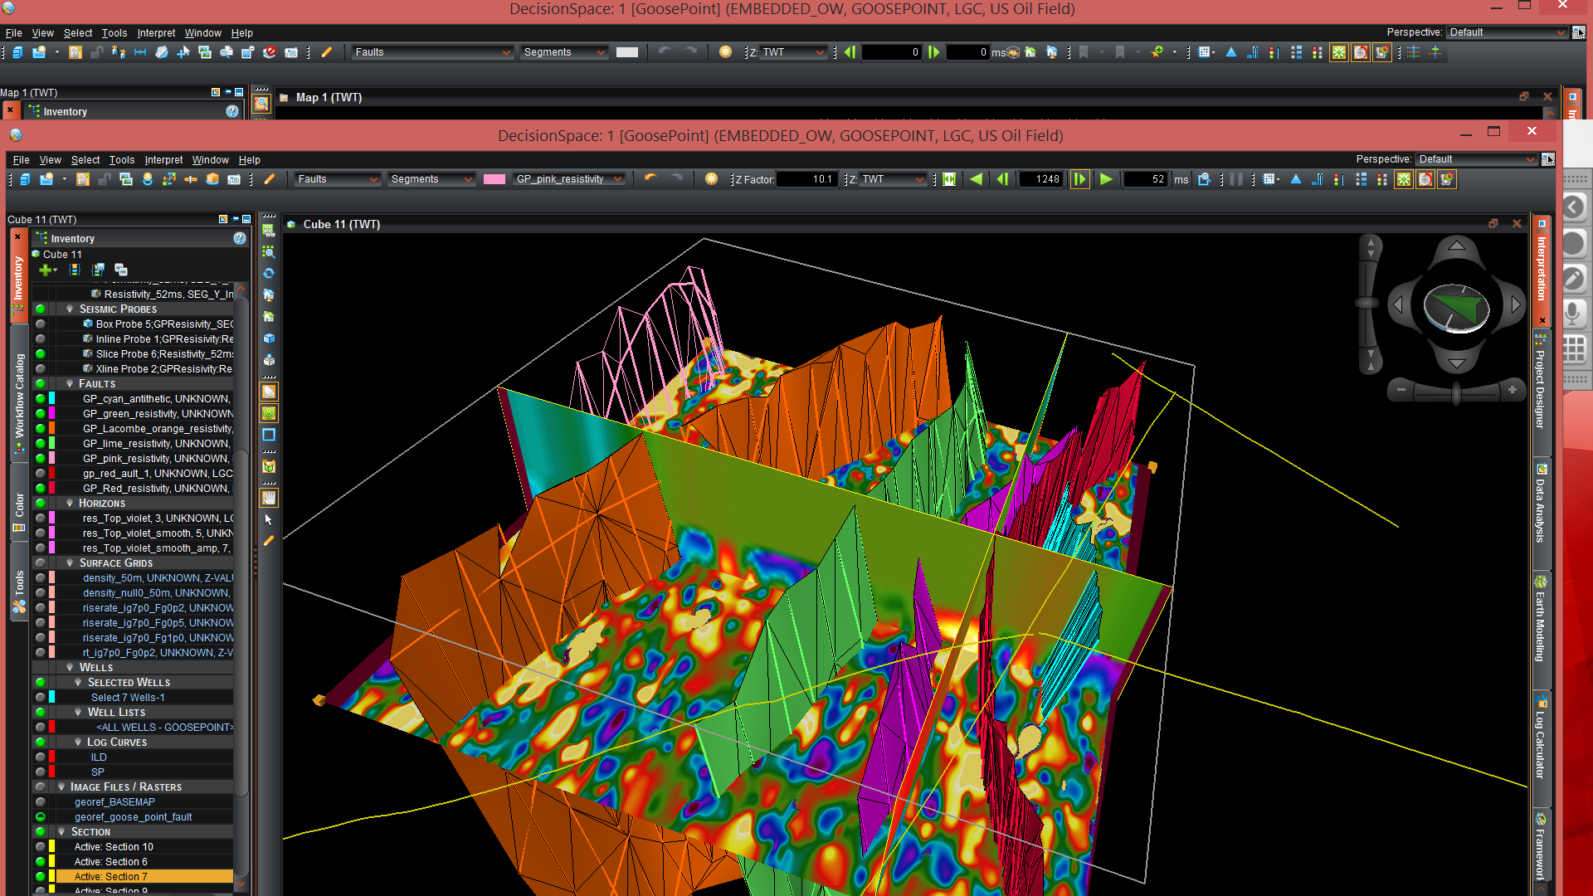This screenshot has width=1593, height=896.
Task: Select the arrow pointer tool in viewer sidebar
Action: tap(269, 519)
